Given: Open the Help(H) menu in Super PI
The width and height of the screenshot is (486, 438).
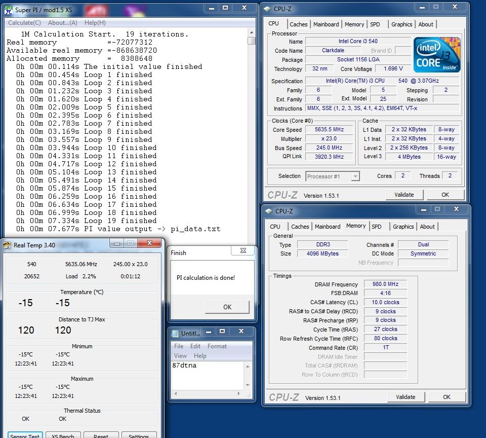Looking at the screenshot, I should [x=95, y=23].
